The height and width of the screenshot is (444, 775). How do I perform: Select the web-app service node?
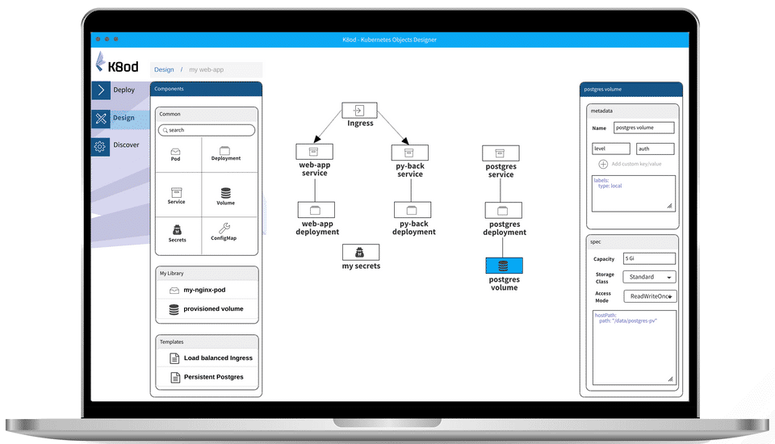314,151
